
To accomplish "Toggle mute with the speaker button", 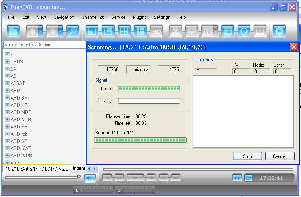I will (90, 178).
